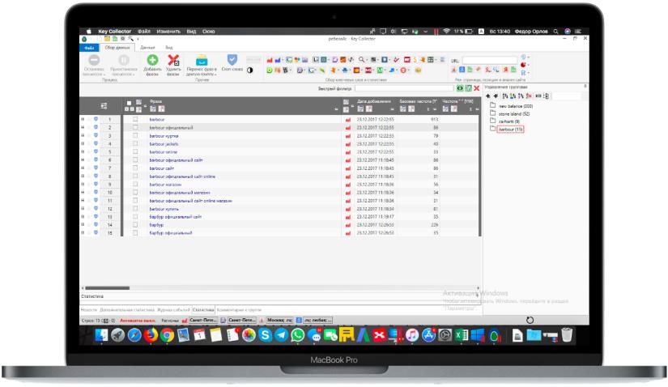Click the refresh circle icon in status bar
Image resolution: width=668 pixels, height=387 pixels.
[530, 320]
